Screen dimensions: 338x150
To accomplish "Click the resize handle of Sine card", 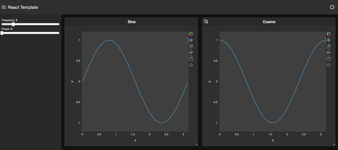I will 196,144.
